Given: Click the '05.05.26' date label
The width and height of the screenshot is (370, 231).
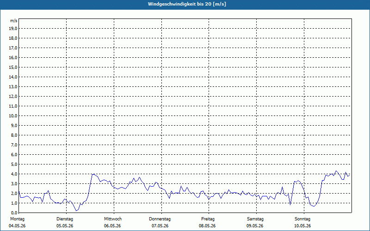Looking at the screenshot, I should tap(65, 226).
